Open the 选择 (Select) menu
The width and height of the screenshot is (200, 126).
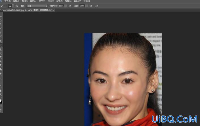[51, 1]
